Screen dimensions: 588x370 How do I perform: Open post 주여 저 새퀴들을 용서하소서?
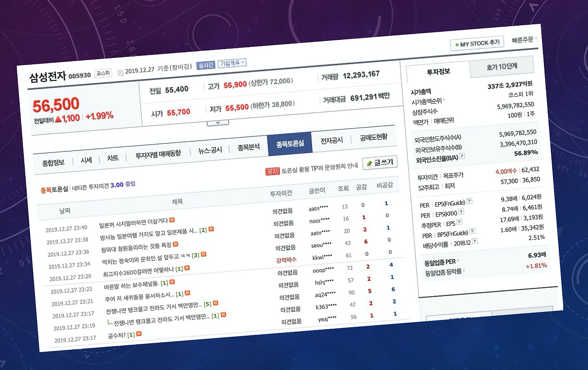(x=140, y=297)
